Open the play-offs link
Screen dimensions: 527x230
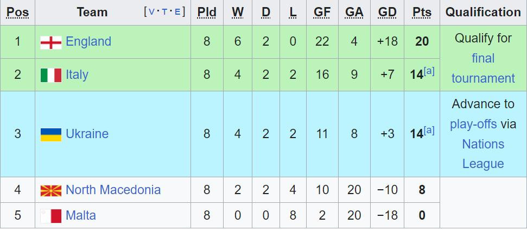coord(473,124)
